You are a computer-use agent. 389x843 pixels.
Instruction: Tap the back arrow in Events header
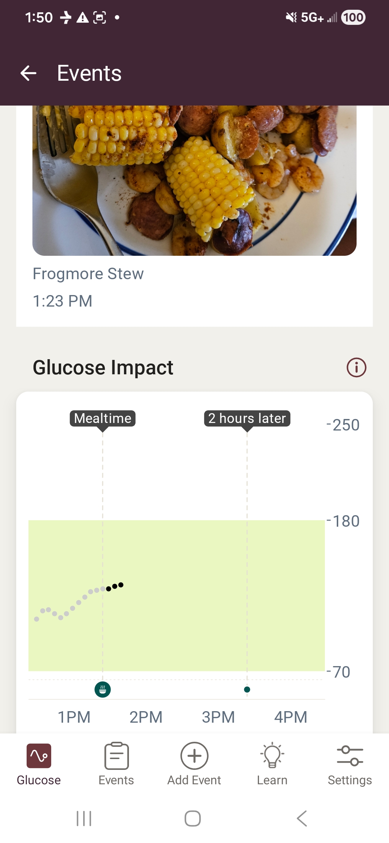[x=28, y=73]
